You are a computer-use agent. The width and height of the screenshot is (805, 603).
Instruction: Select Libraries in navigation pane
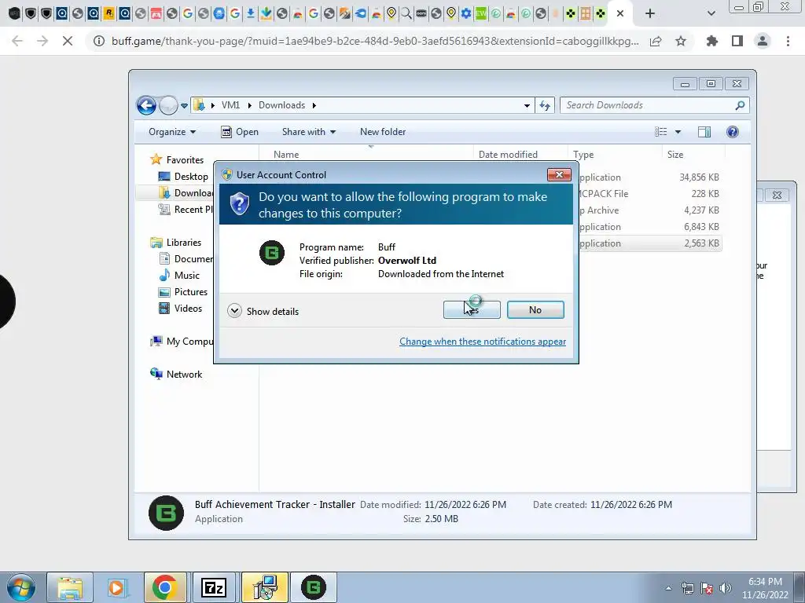[x=176, y=243]
